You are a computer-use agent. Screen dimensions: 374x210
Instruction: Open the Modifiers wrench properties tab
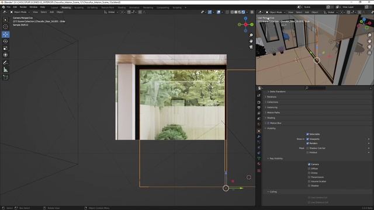[259, 136]
